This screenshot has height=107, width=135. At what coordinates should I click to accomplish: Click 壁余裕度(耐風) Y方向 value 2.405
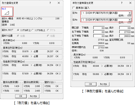[x=37, y=91]
